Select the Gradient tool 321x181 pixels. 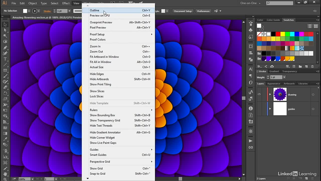[5, 133]
